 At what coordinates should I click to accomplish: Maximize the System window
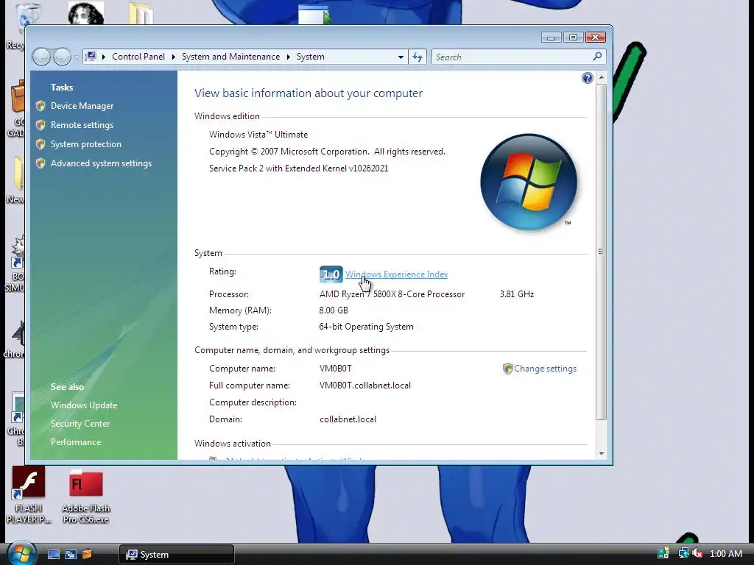573,38
